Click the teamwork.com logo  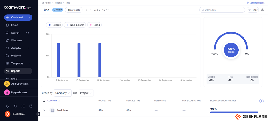[18, 7]
